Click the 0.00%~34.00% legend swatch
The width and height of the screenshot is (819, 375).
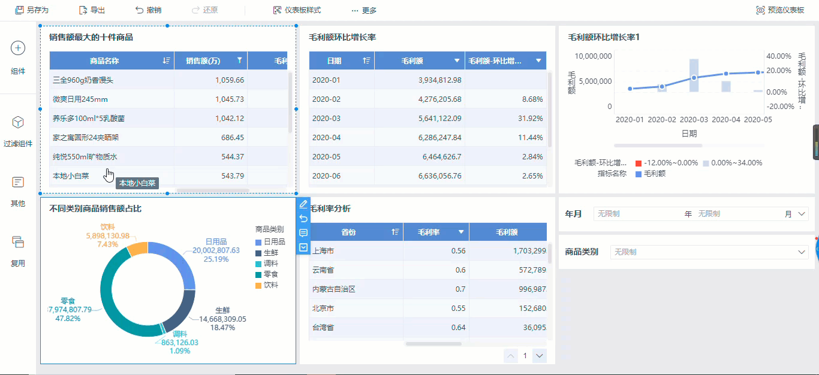coord(706,163)
